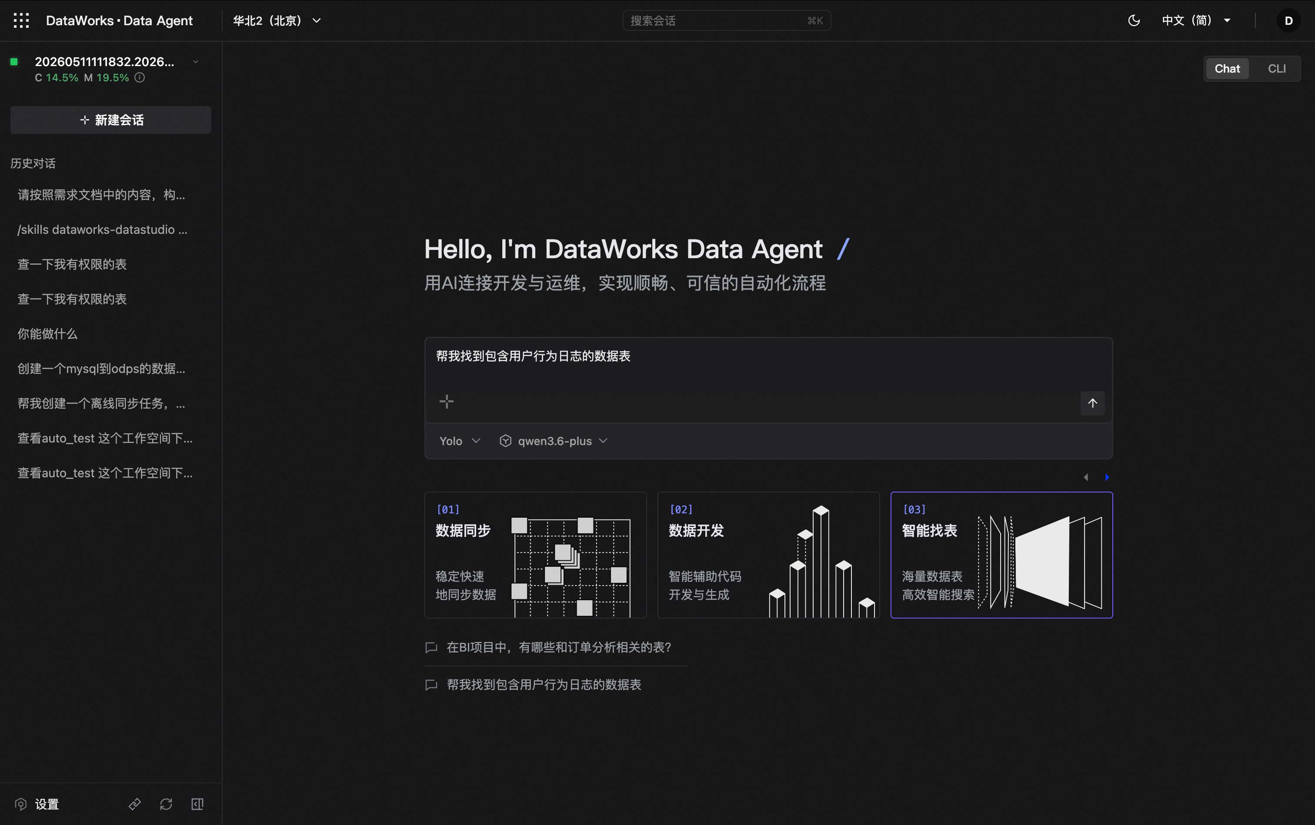
Task: Select the 智能找表 card
Action: [1001, 555]
